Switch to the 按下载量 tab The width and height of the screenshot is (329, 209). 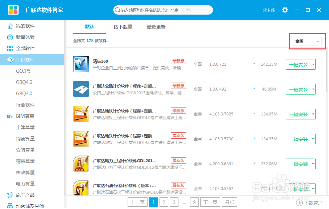click(123, 27)
